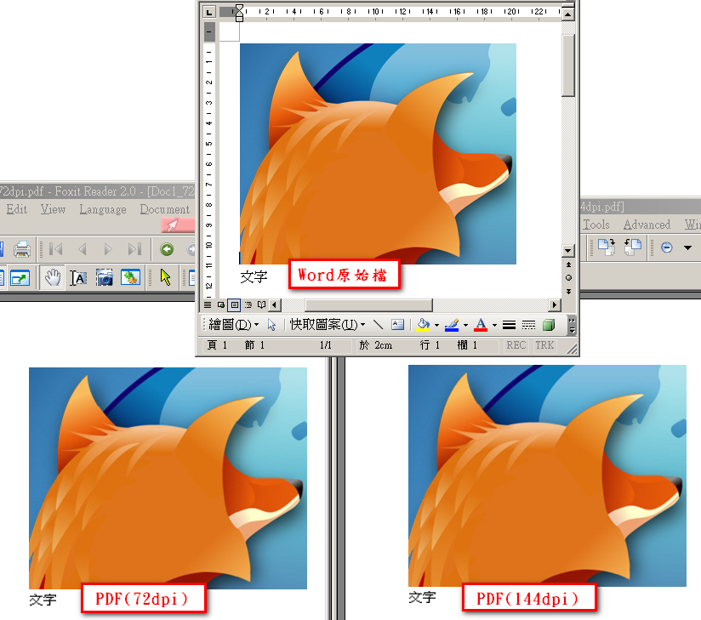
Task: Select the Line drawing tool in Word
Action: click(x=378, y=325)
